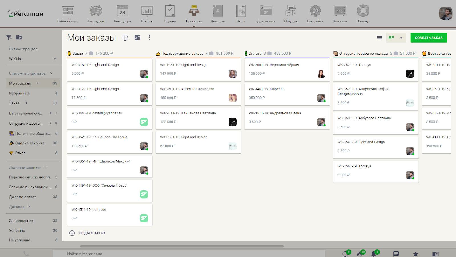Open the view options dropdown arrow
Image resolution: width=456 pixels, height=257 pixels.
point(401,38)
